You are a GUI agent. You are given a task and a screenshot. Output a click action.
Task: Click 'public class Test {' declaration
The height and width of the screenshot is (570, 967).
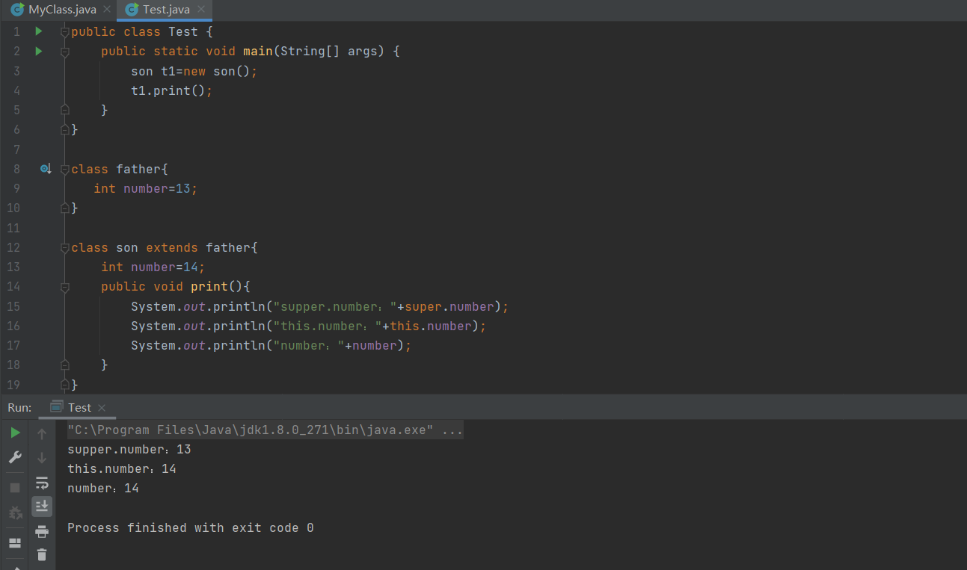[142, 31]
